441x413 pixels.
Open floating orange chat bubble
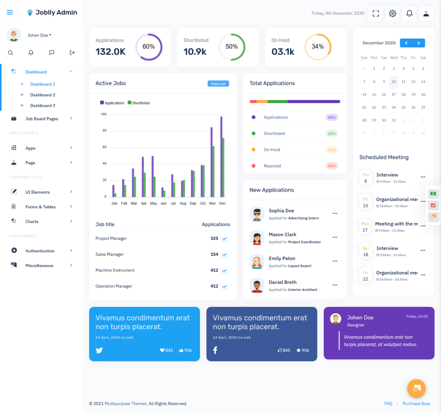click(x=416, y=388)
